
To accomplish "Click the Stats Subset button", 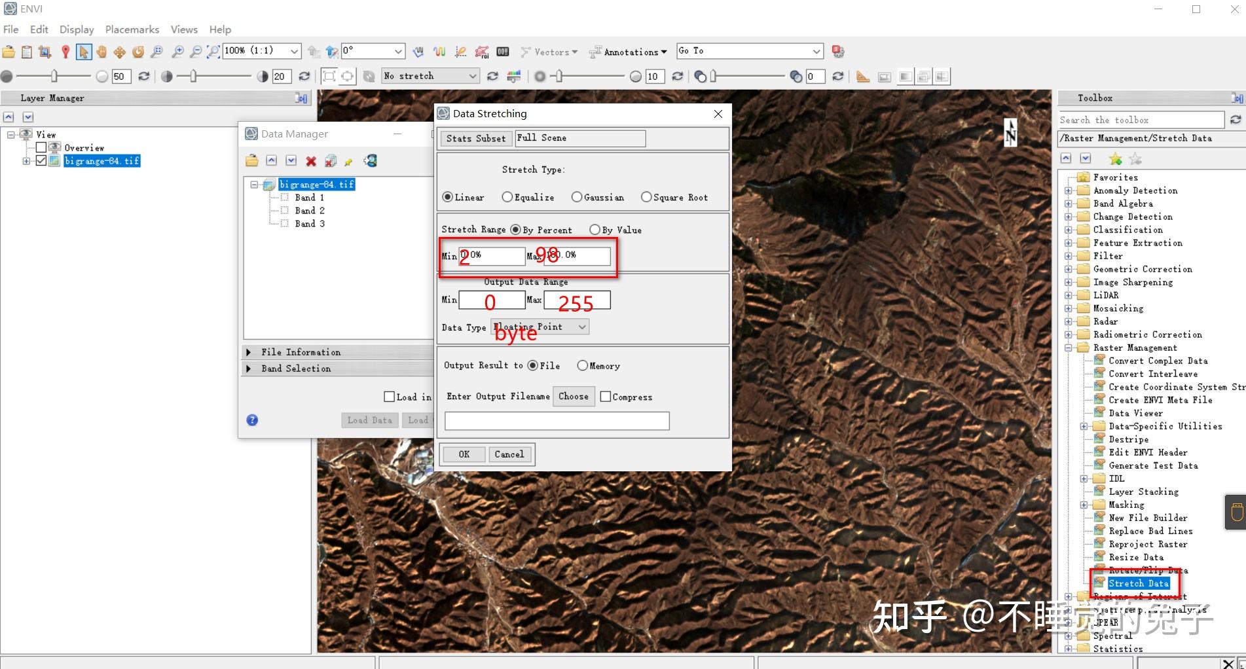I will tap(476, 138).
